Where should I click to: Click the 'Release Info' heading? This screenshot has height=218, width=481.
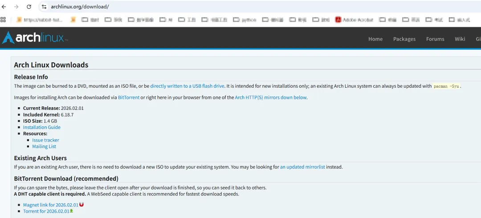click(x=31, y=77)
